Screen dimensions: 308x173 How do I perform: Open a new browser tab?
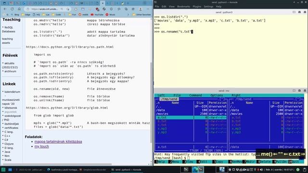(128, 3)
